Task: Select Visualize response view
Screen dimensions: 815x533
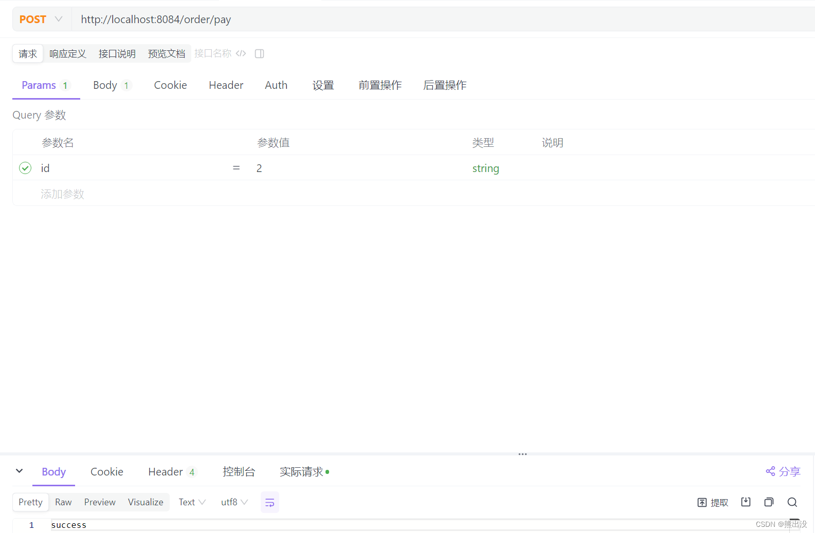Action: pos(146,502)
